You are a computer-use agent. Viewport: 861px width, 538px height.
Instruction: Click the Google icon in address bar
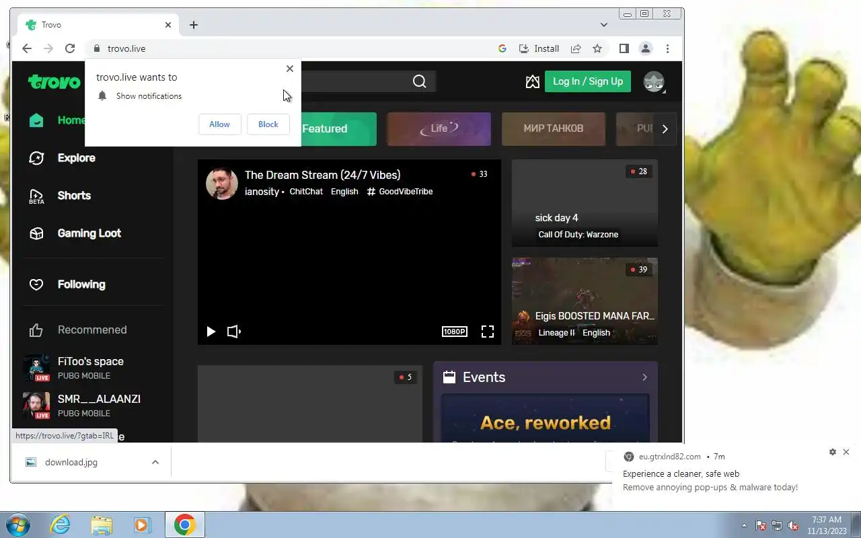tap(502, 48)
